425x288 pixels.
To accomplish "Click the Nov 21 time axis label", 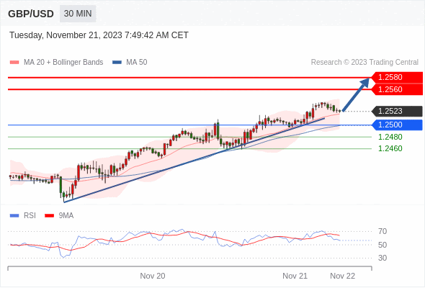I will [x=295, y=276].
